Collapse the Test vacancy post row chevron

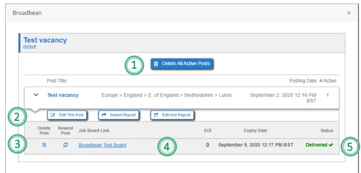pyautogui.click(x=36, y=95)
